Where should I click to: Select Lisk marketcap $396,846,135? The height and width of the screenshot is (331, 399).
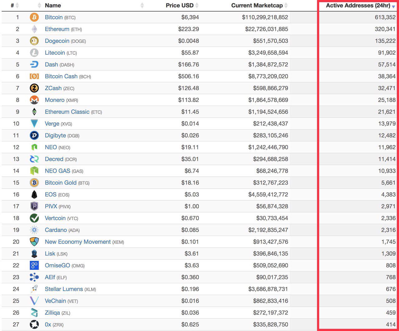pos(271,254)
